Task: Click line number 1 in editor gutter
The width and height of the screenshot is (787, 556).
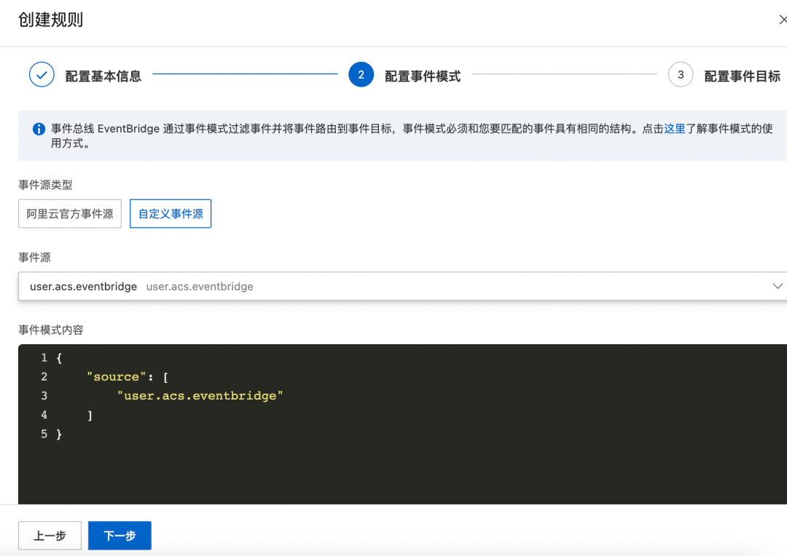Action: click(x=44, y=357)
